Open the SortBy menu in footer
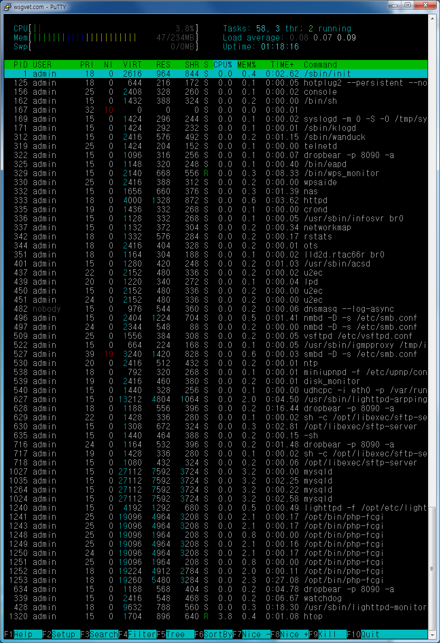Viewport: 440px width, 643px height. pos(218,634)
